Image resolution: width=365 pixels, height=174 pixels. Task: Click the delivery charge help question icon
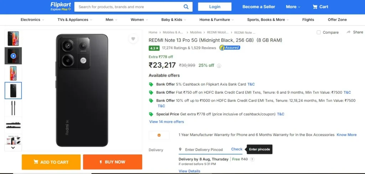tap(252, 159)
